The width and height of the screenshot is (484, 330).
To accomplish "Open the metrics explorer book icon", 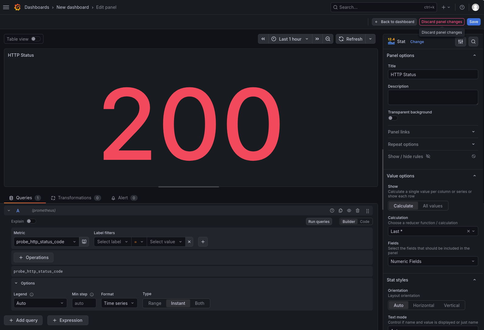I will [x=84, y=242].
